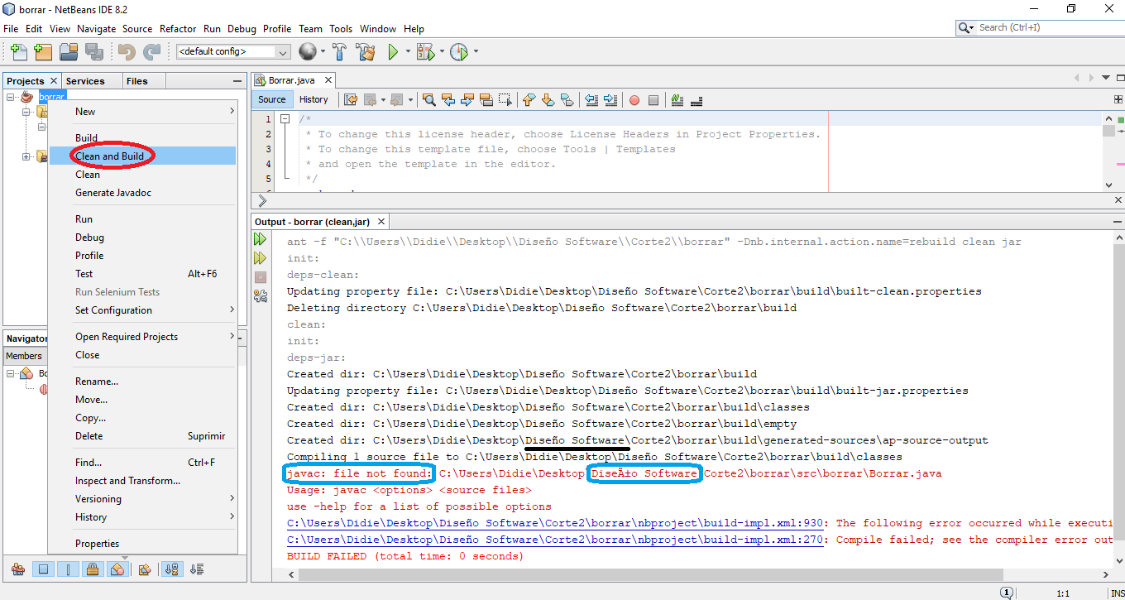
Task: Toggle Show Inherited Members in Navigator
Action: [x=18, y=569]
